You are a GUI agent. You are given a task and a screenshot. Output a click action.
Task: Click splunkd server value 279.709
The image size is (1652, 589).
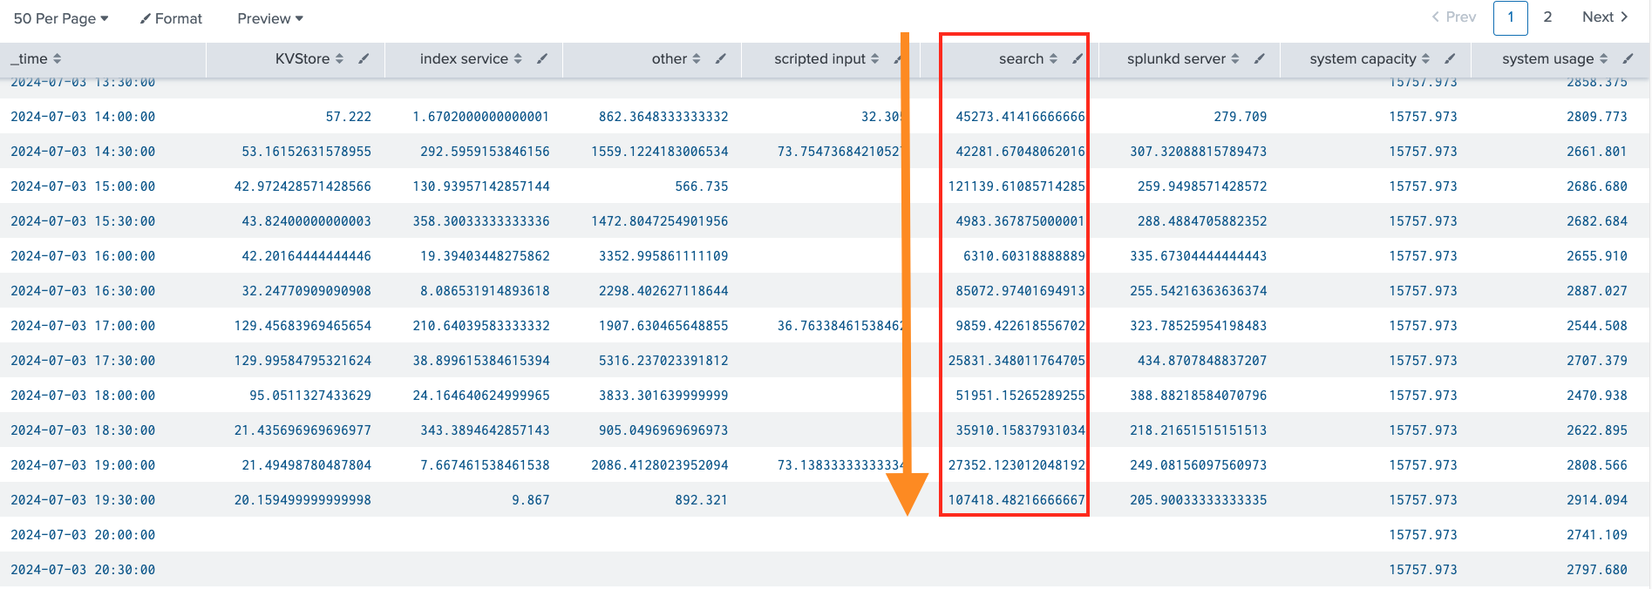coord(1241,117)
